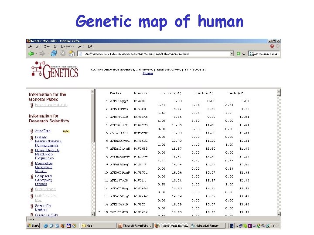The height and width of the screenshot is (235, 314).
Task: Open the Educational Materials link
Action: (x=51, y=105)
